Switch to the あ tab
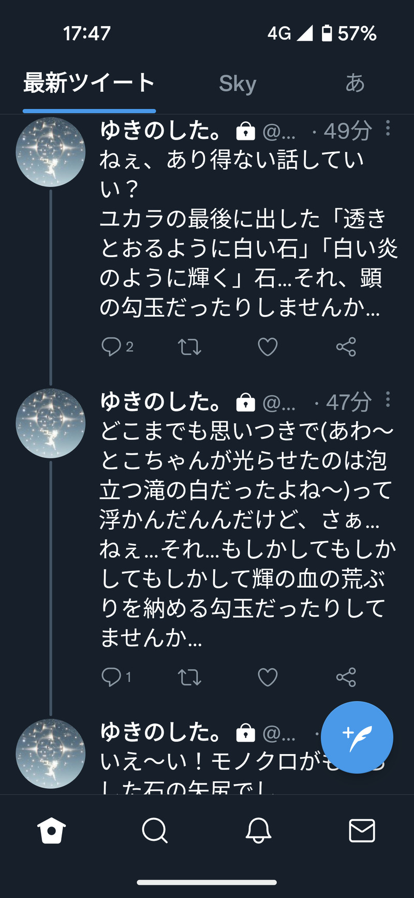Image resolution: width=414 pixels, height=898 pixels. [355, 83]
